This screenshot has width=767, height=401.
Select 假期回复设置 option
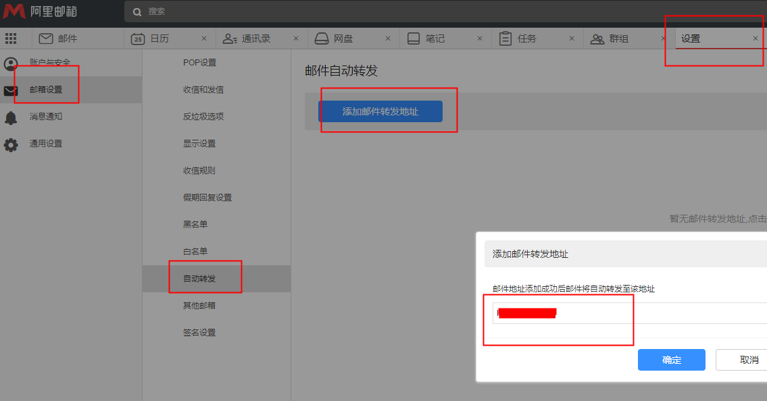207,197
